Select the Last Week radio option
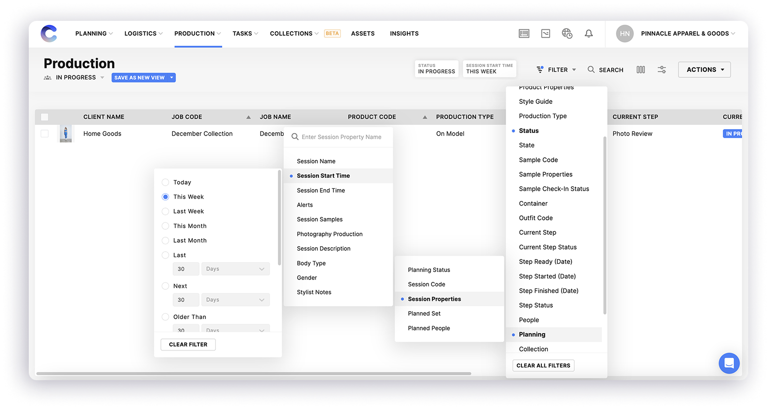 tap(165, 211)
